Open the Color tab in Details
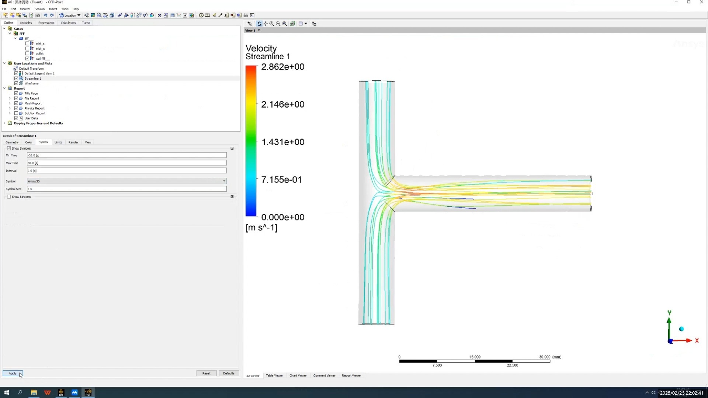This screenshot has width=708, height=398. pos(28,142)
